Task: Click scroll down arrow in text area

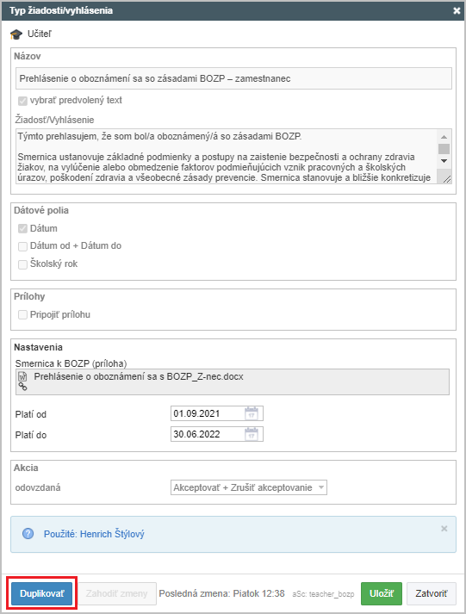Action: click(x=444, y=161)
